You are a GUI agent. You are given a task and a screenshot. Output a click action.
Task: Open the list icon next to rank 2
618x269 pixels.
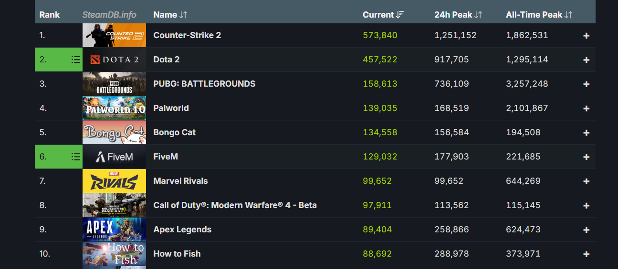pyautogui.click(x=75, y=60)
